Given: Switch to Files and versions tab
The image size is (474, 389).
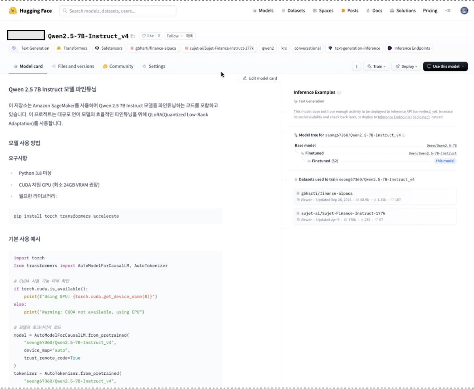Looking at the screenshot, I should click(73, 66).
